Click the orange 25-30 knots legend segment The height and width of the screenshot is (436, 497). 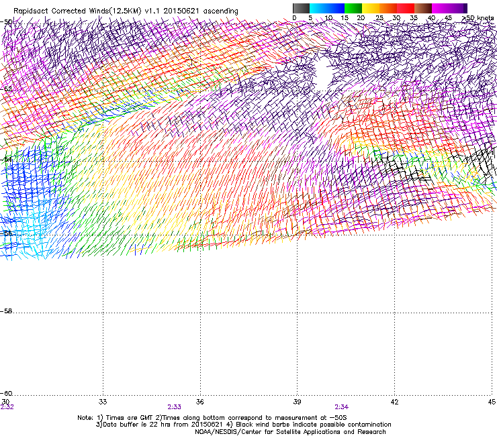388,8
